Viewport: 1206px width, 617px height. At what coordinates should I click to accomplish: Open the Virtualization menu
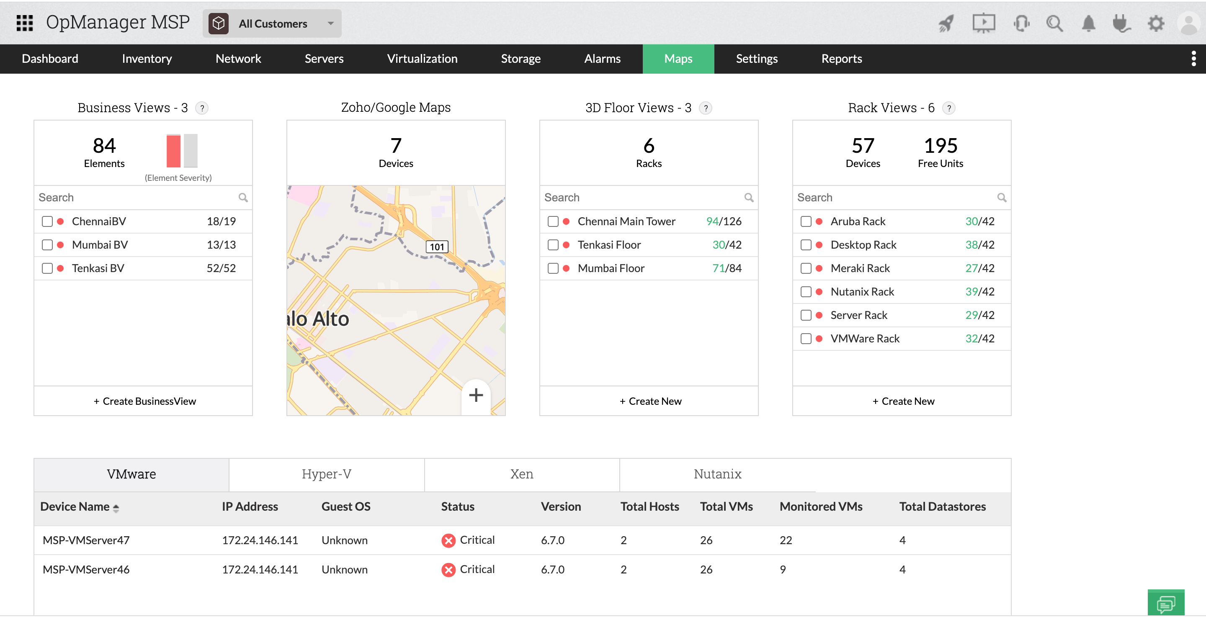point(422,59)
